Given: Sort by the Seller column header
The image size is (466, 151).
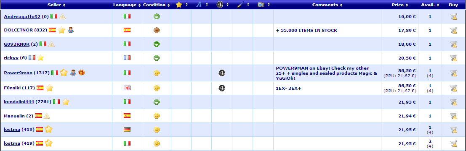Looking at the screenshot, I should click(x=56, y=5).
